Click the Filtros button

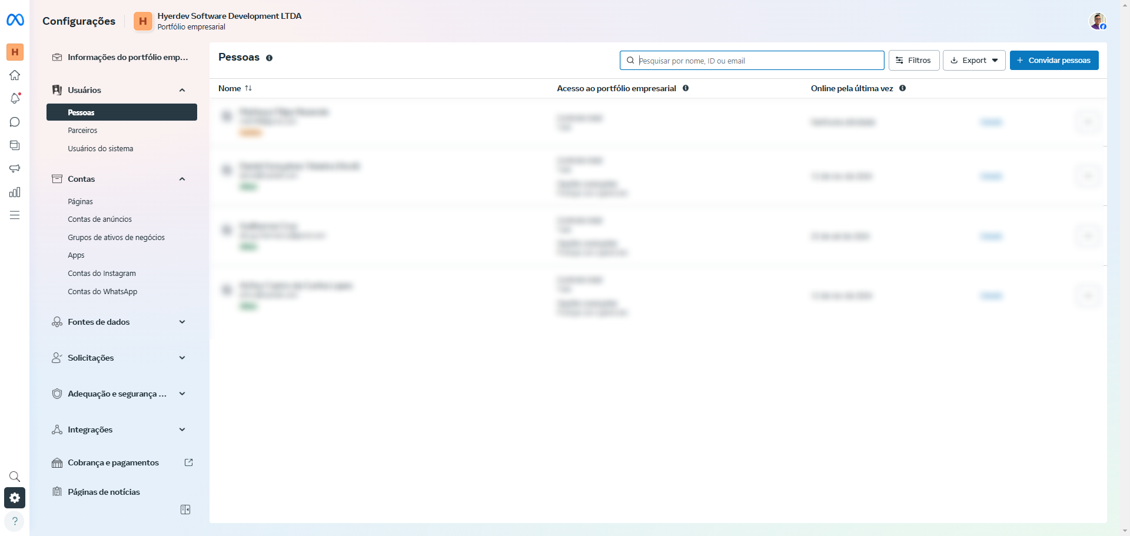click(913, 61)
